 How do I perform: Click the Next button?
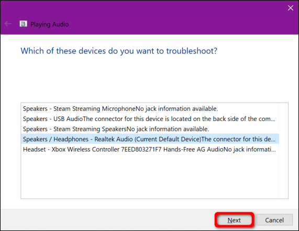[234, 220]
